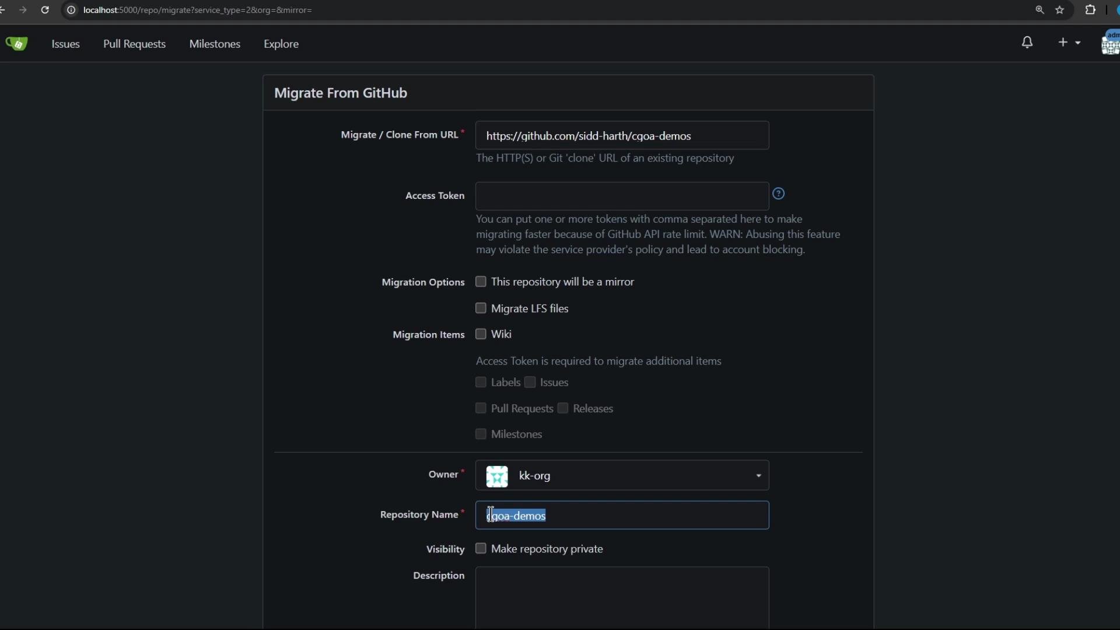Focus the Access Token input field
The height and width of the screenshot is (630, 1120).
[622, 196]
